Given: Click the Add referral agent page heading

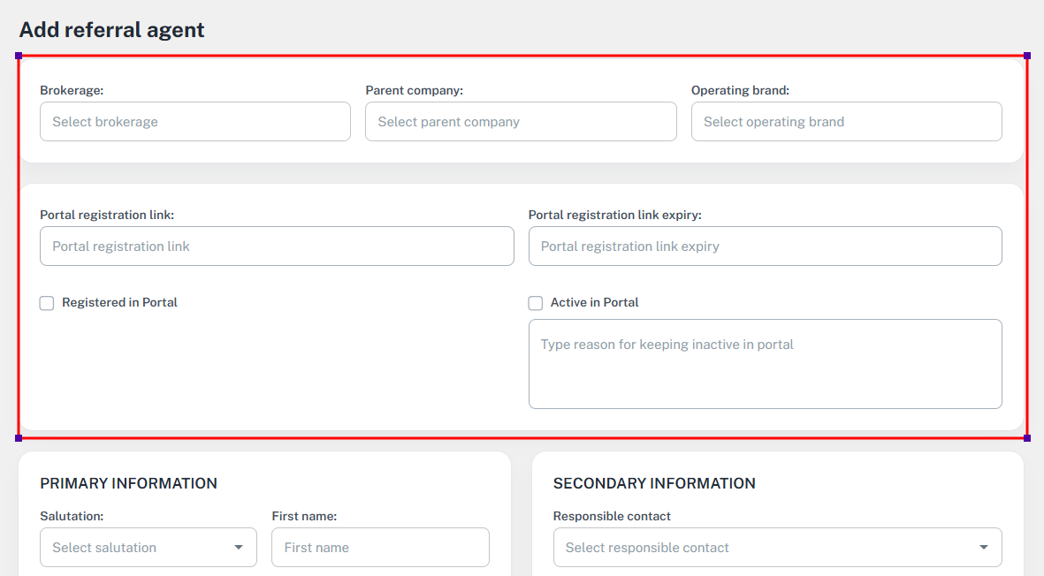Looking at the screenshot, I should pos(111,30).
